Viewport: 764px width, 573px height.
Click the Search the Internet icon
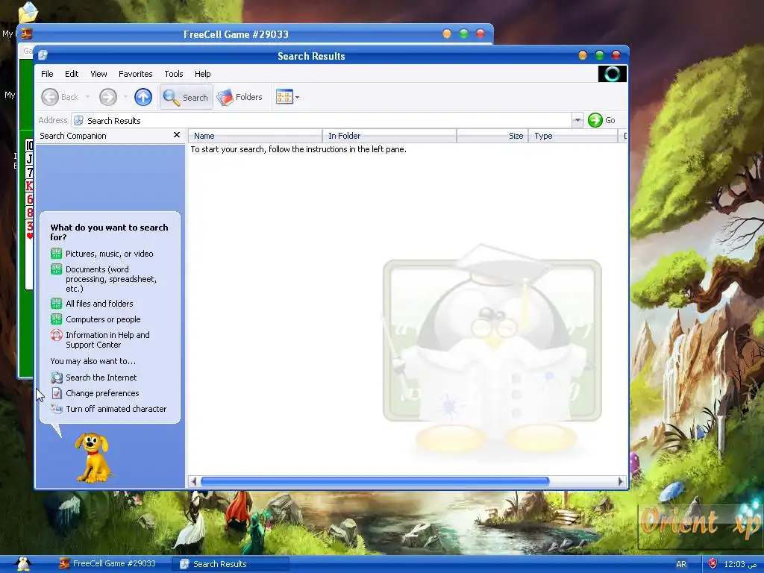click(x=57, y=377)
